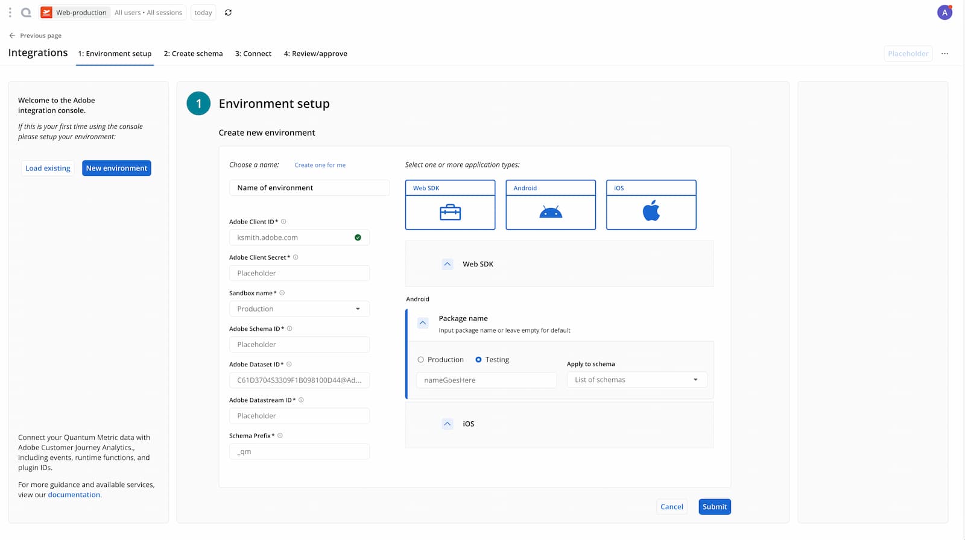
Task: Open the documentation link
Action: click(74, 495)
